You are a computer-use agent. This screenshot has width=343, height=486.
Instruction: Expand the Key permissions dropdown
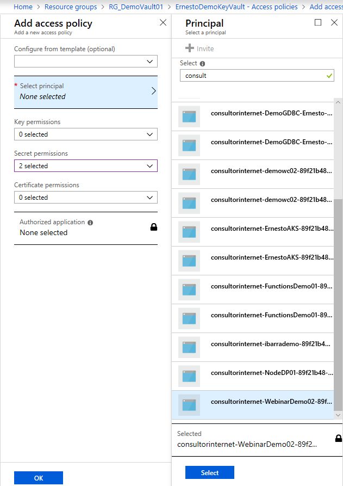86,134
